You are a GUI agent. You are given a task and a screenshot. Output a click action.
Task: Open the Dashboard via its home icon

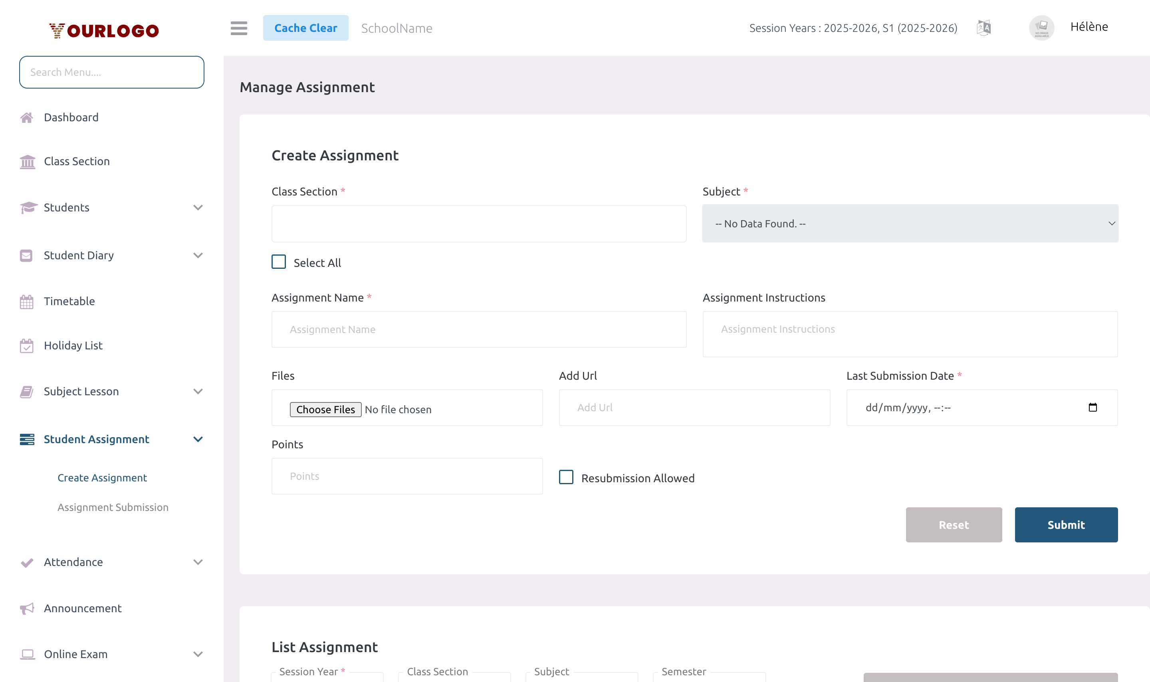27,117
